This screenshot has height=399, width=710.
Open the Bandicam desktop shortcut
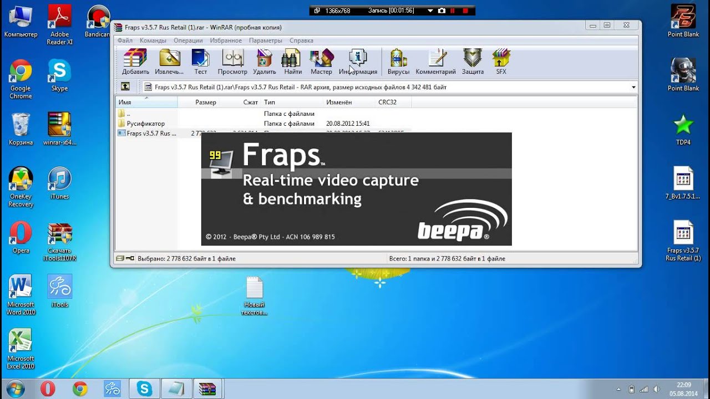tap(98, 22)
